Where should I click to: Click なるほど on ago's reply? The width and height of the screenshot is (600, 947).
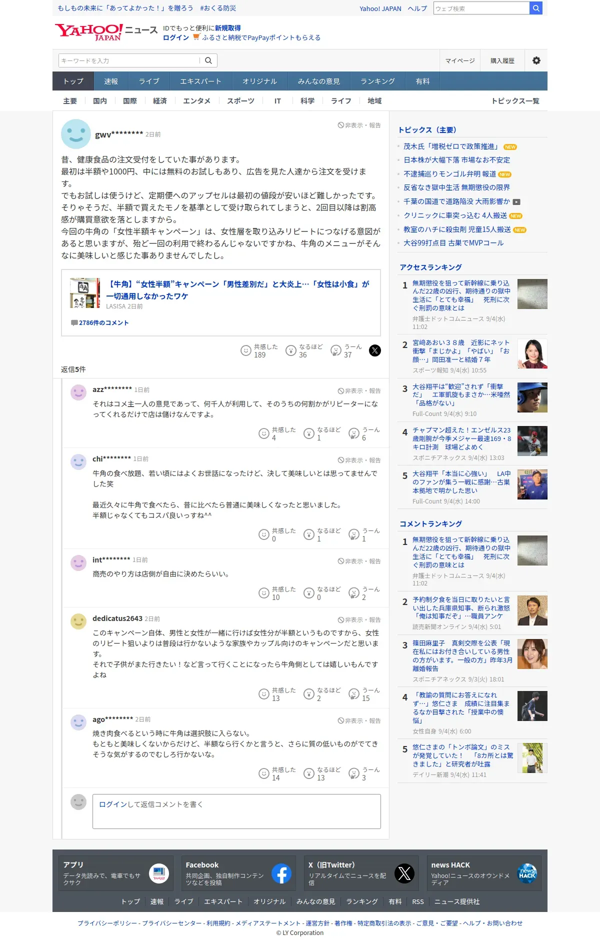coord(309,773)
